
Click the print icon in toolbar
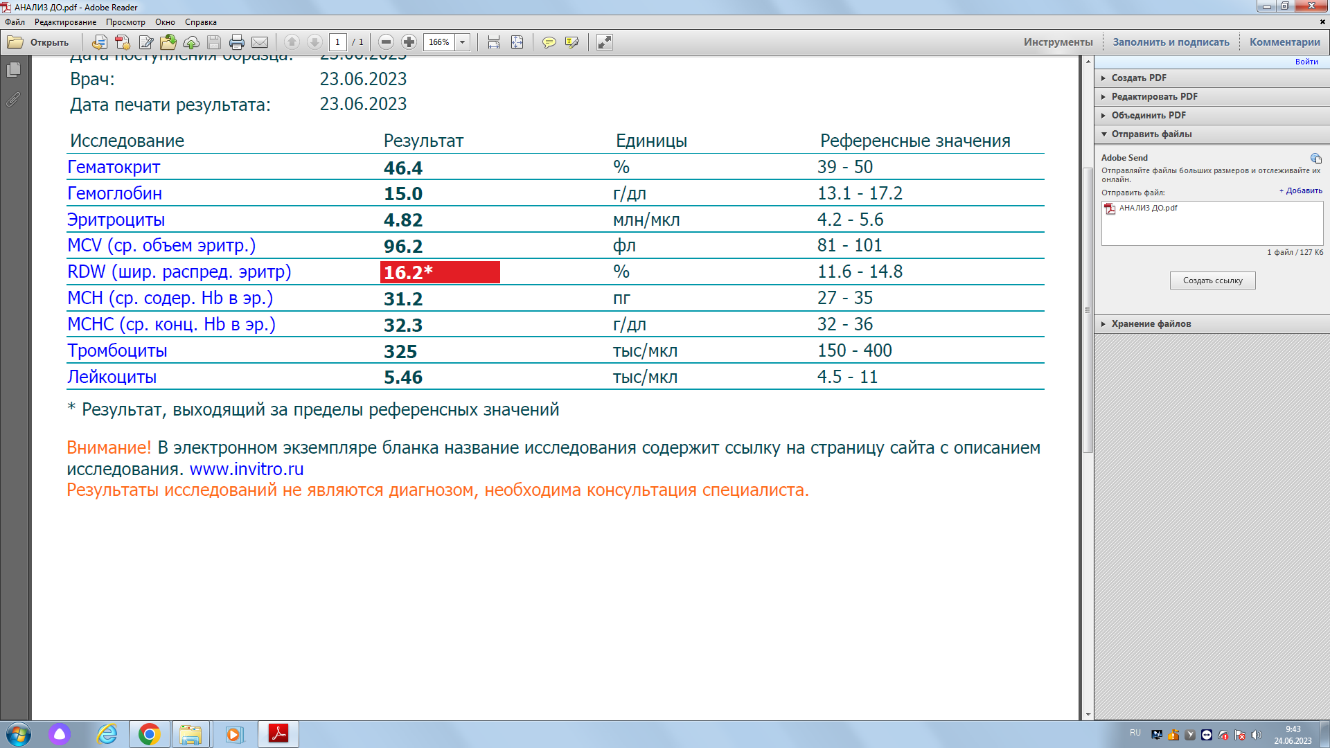[x=236, y=42]
